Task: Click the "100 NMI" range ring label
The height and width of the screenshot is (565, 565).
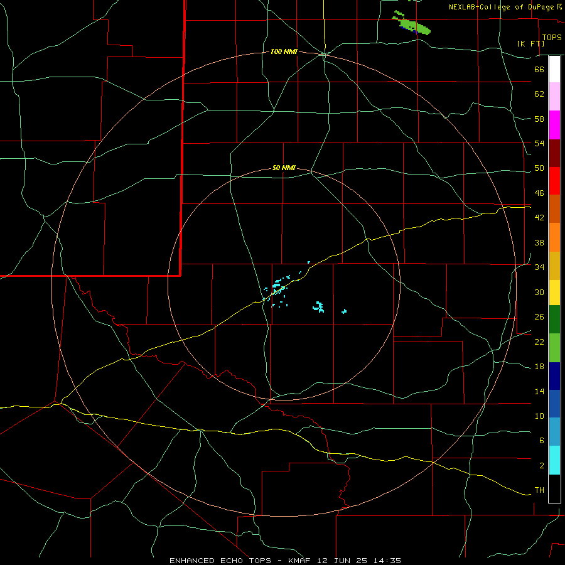Action: 284,52
